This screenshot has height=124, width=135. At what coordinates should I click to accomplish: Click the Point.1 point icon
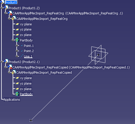click(x=22, y=45)
